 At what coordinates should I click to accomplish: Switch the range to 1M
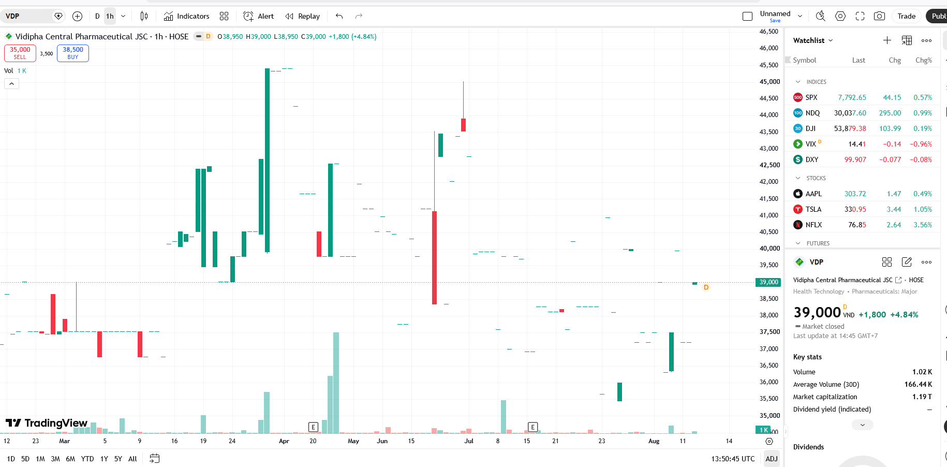(x=40, y=459)
